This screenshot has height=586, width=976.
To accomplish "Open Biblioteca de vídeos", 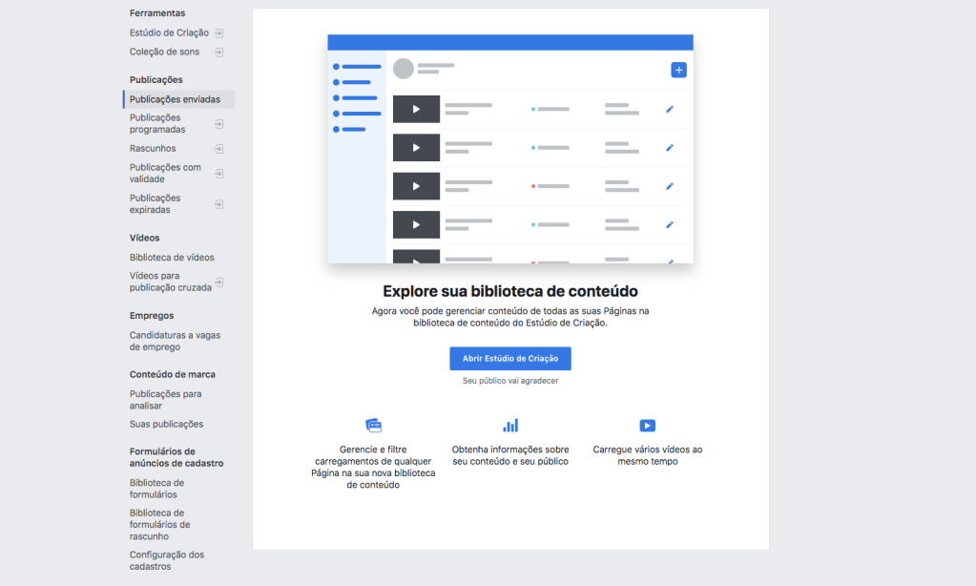I will pos(172,257).
